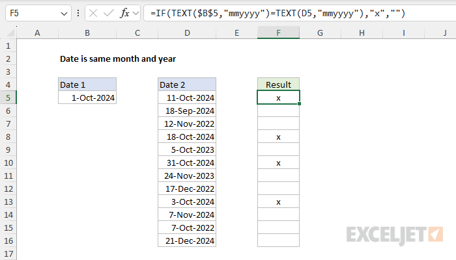The height and width of the screenshot is (260, 456).
Task: Select the Date 1 cell containing 1-Oct-2024
Action: 87,97
